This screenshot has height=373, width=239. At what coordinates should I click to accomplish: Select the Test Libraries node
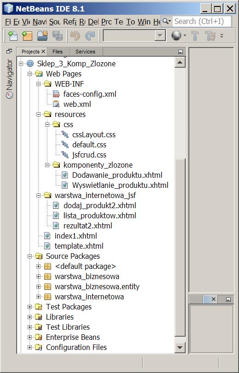(x=68, y=327)
